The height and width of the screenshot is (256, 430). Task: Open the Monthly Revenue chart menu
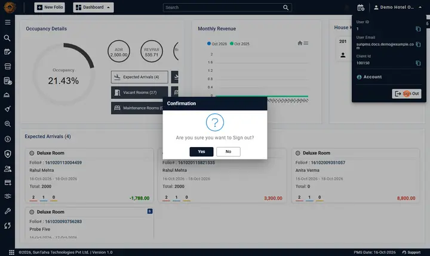[306, 43]
